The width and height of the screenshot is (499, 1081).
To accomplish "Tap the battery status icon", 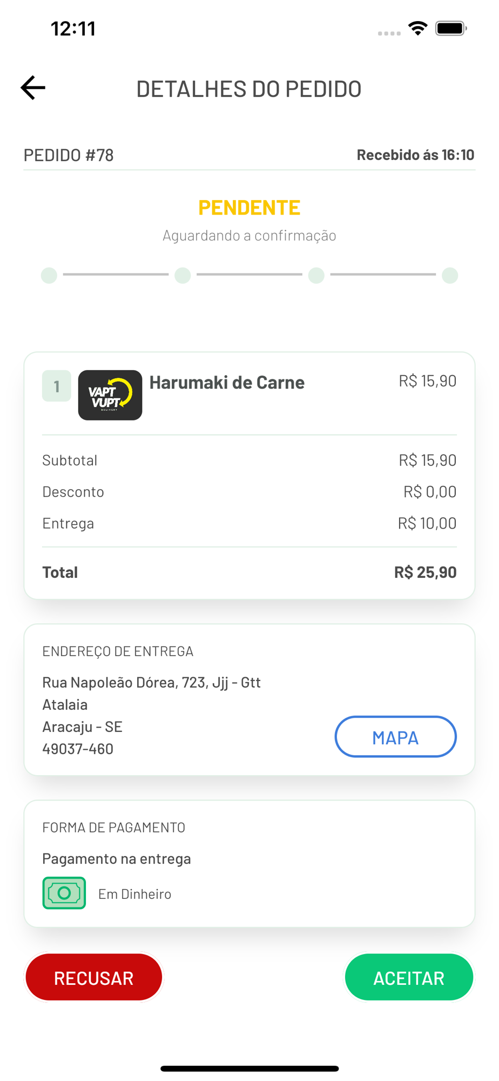I will [x=451, y=28].
